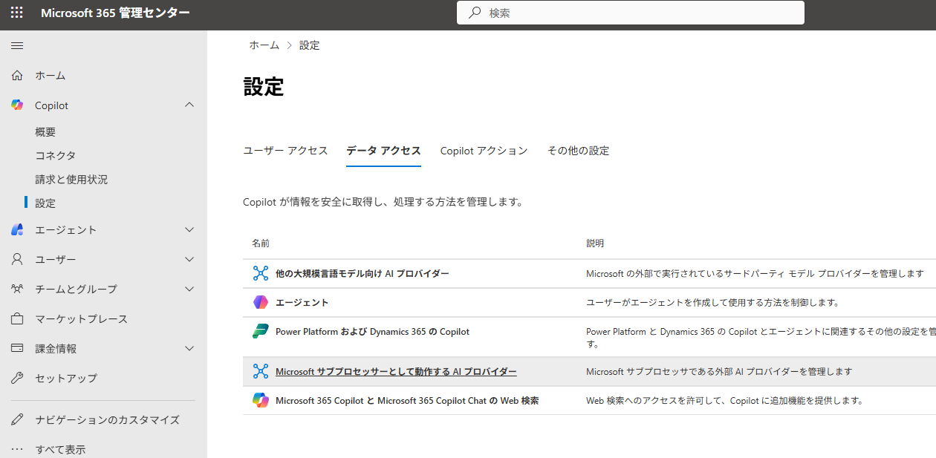Viewport: 936px width, 458px height.
Task: Collapse the navigation hamburger menu
Action: click(16, 45)
